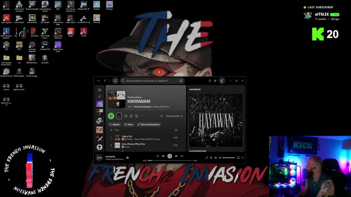
Task: Mute with the volume speaker icon
Action: pos(220,158)
